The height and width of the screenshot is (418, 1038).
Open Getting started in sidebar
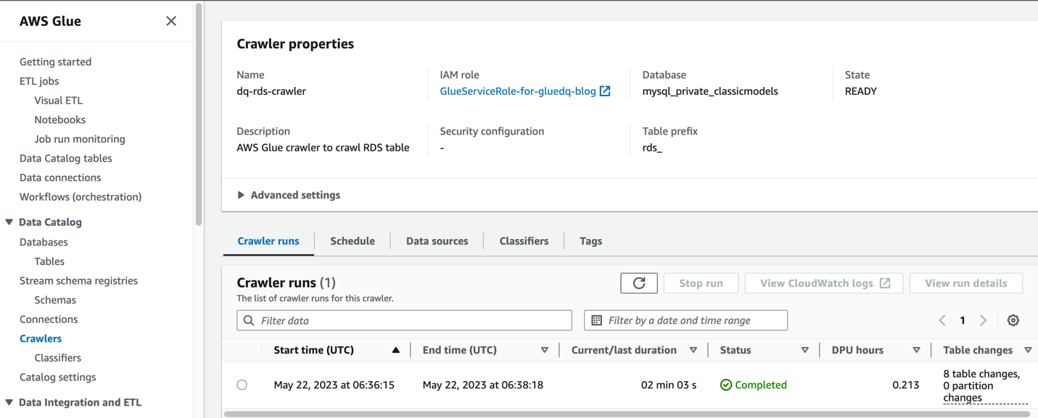[x=55, y=62]
